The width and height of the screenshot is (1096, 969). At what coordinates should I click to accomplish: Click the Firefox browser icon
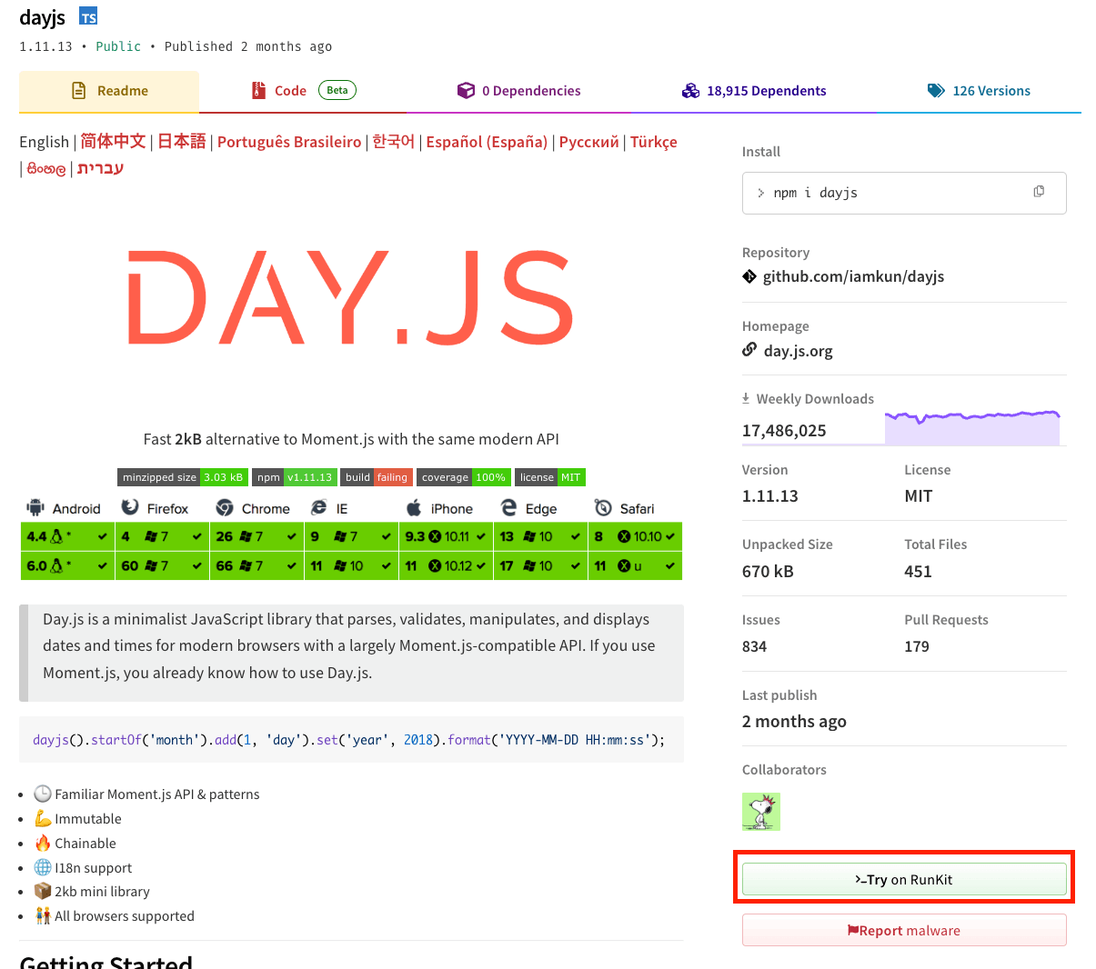(x=130, y=507)
